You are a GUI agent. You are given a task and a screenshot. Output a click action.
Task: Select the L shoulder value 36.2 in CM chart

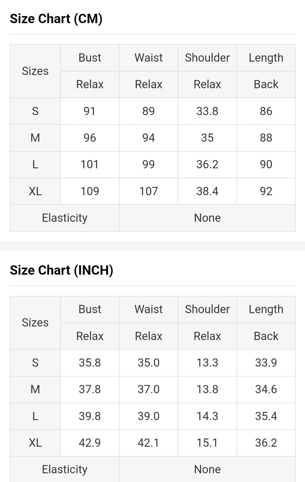tap(207, 164)
